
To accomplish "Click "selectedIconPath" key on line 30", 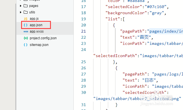I will coord(145,92).
